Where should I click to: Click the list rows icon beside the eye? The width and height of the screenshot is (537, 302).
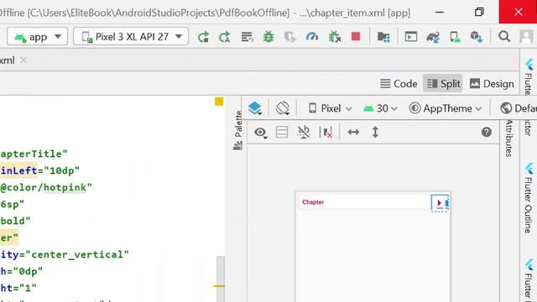(x=282, y=133)
